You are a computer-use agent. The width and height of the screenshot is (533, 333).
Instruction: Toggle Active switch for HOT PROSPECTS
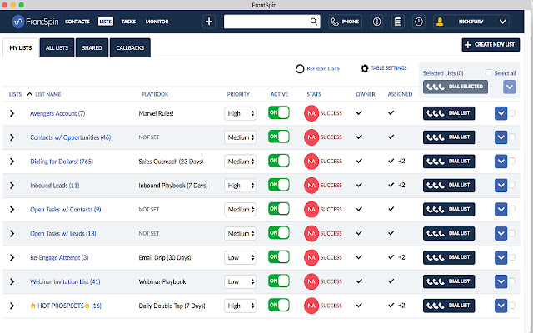[279, 306]
